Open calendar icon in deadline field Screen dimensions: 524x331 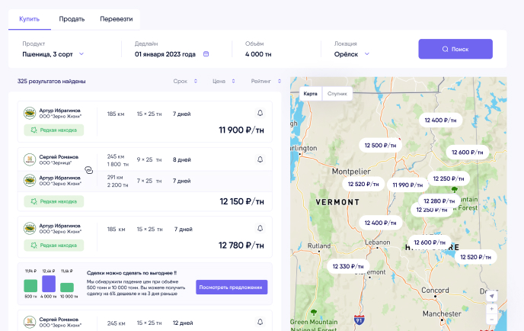point(206,54)
